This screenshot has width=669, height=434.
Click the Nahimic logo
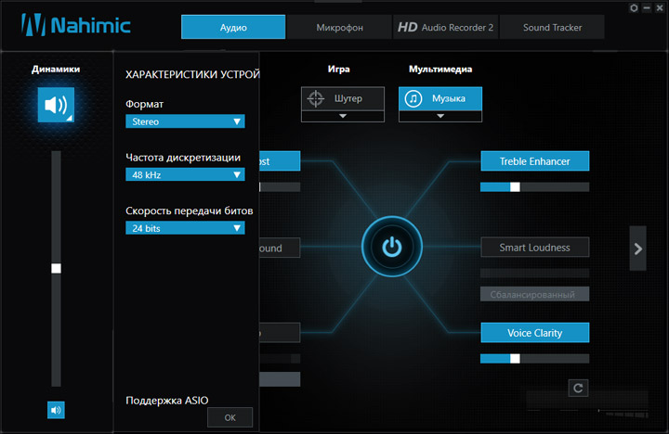pos(75,25)
